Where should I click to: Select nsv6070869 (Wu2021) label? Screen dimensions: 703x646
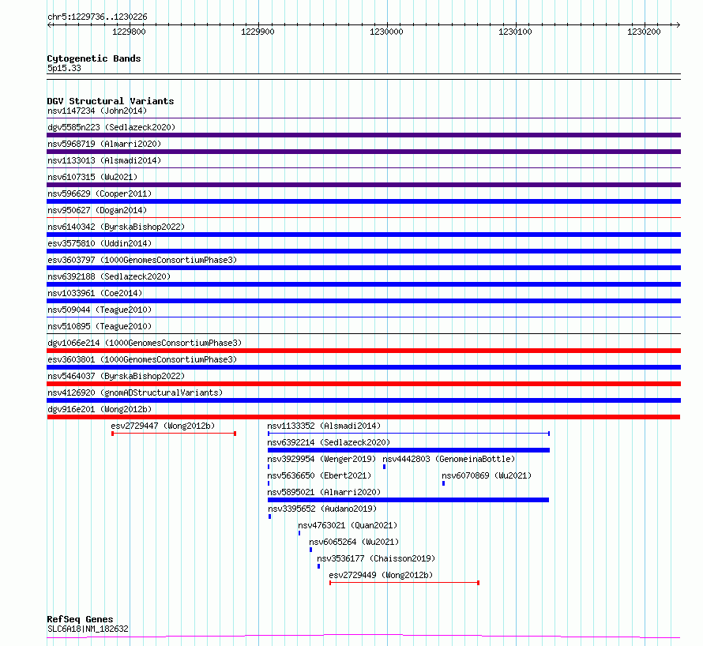tap(487, 475)
